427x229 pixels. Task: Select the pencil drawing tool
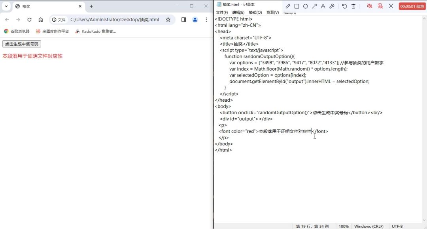tap(288, 6)
